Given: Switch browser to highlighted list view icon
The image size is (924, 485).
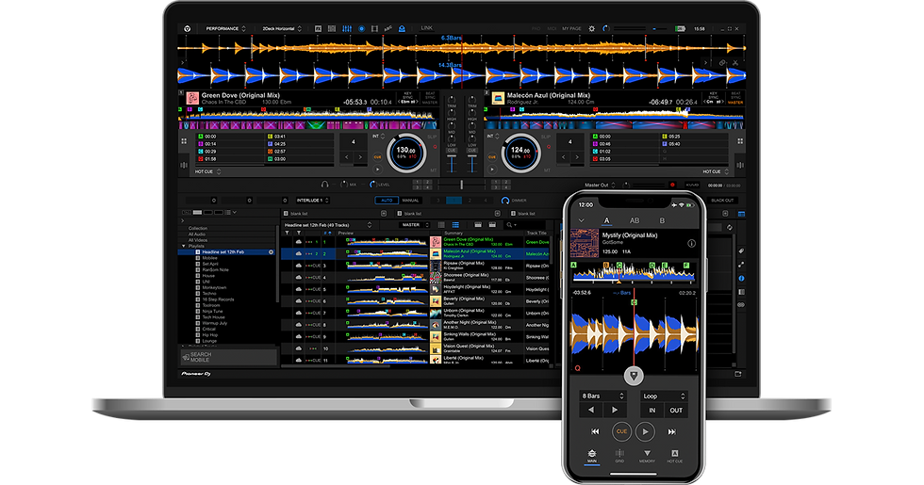Looking at the screenshot, I should pyautogui.click(x=455, y=225).
